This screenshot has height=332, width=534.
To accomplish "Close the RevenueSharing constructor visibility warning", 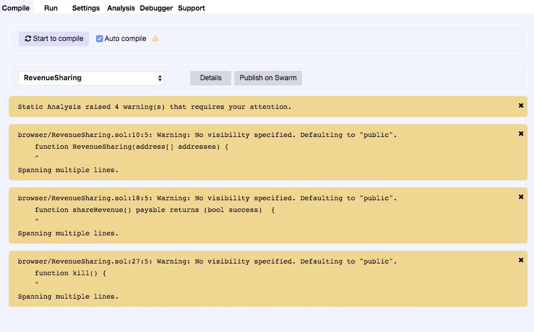I will [x=521, y=134].
